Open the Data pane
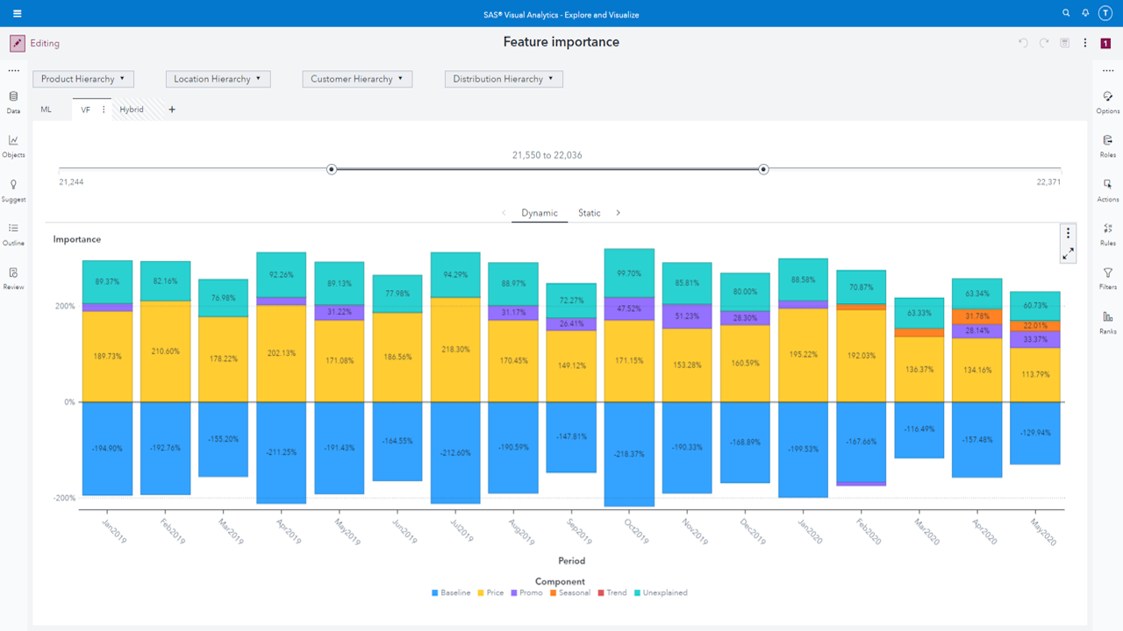 coord(13,102)
